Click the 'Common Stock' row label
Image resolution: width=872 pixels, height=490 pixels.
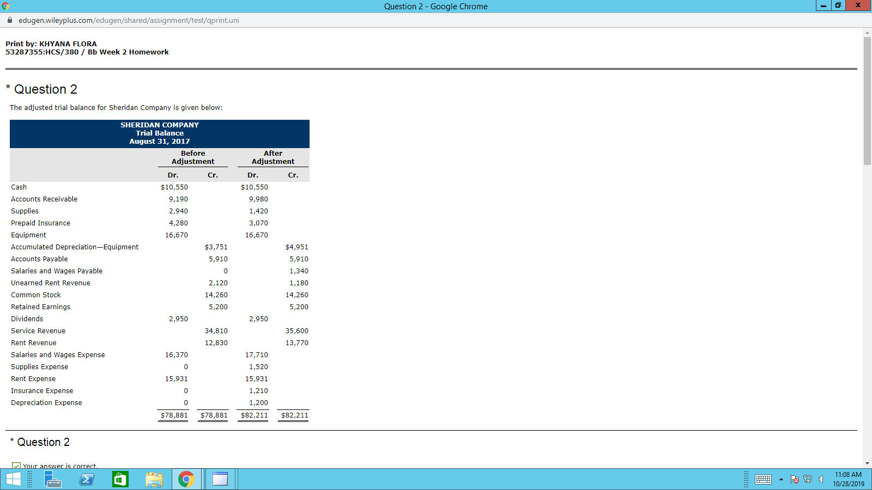click(x=36, y=295)
